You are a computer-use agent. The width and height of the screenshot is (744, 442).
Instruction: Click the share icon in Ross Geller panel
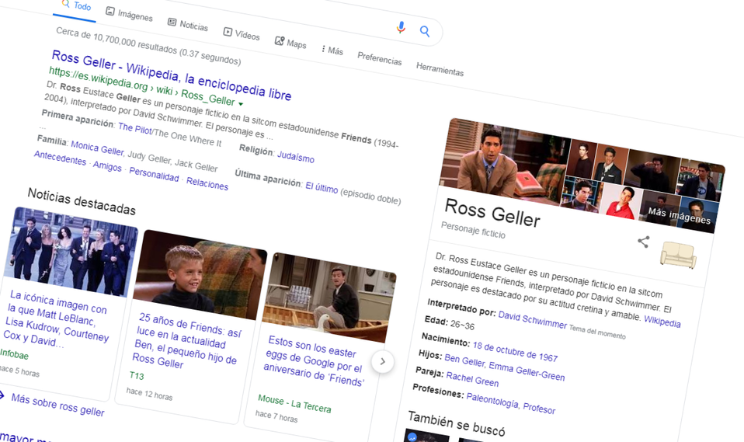pyautogui.click(x=643, y=242)
